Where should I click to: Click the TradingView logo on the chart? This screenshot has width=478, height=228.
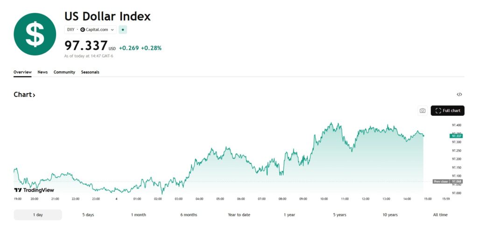tap(34, 190)
